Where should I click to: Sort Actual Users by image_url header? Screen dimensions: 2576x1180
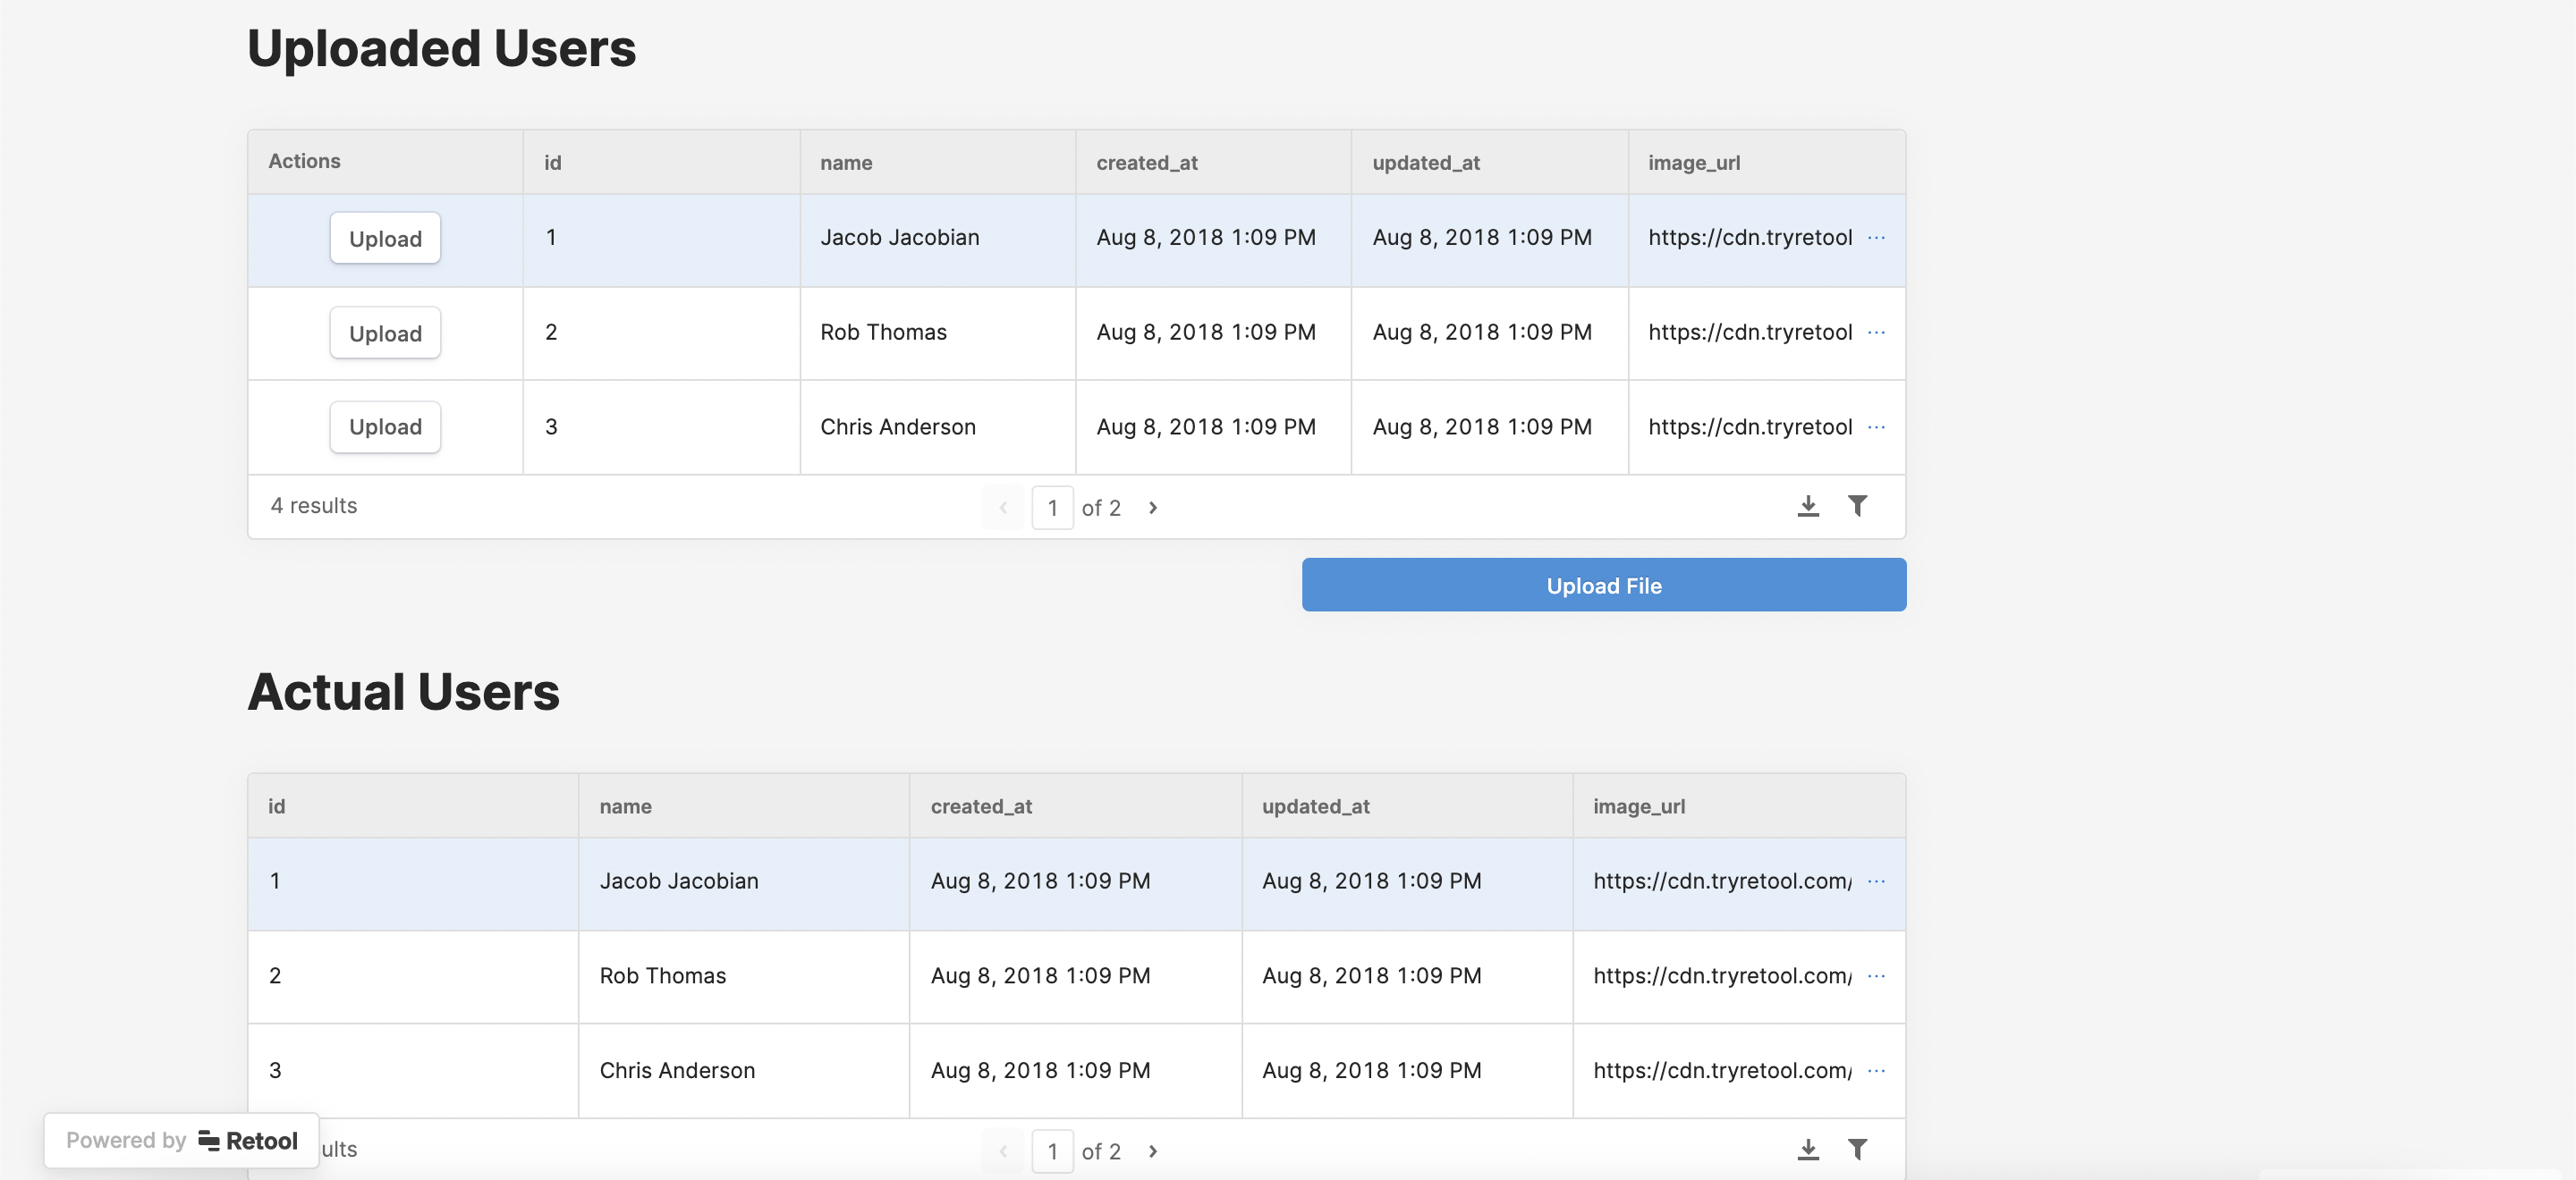point(1739,805)
